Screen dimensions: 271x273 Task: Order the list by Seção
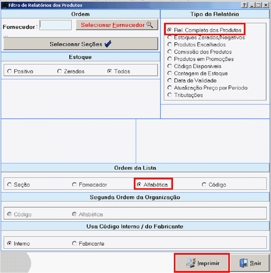pos(10,185)
